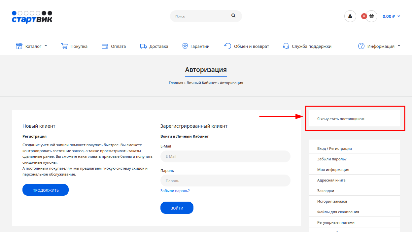Viewport: 412px width, 232px height.
Task: Expand the Каталог dropdown chevron
Action: pos(46,46)
